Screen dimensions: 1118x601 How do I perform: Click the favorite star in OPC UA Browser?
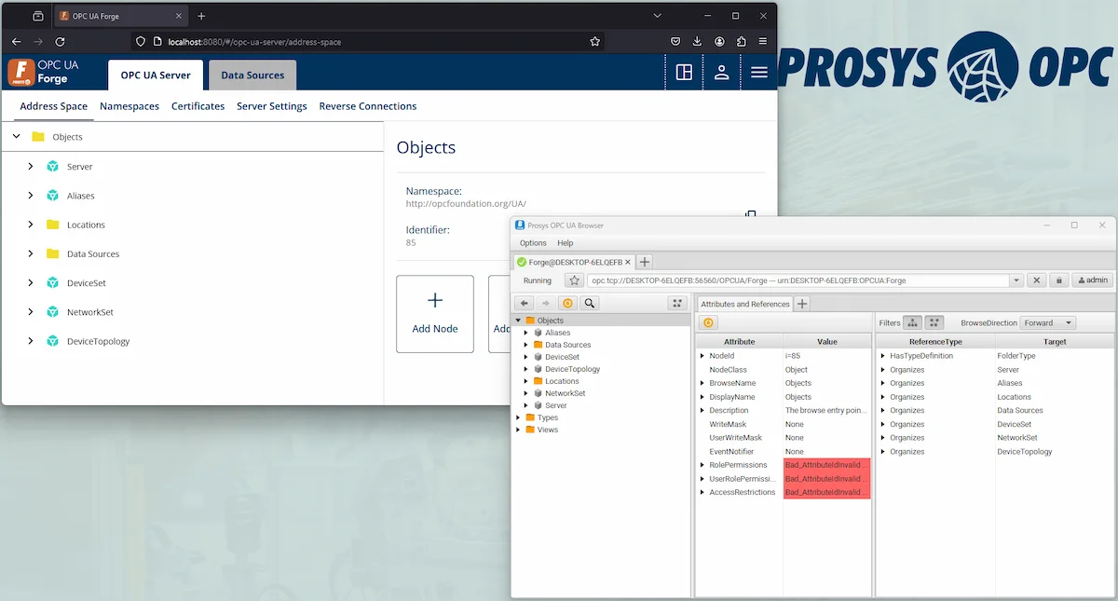[x=575, y=280]
